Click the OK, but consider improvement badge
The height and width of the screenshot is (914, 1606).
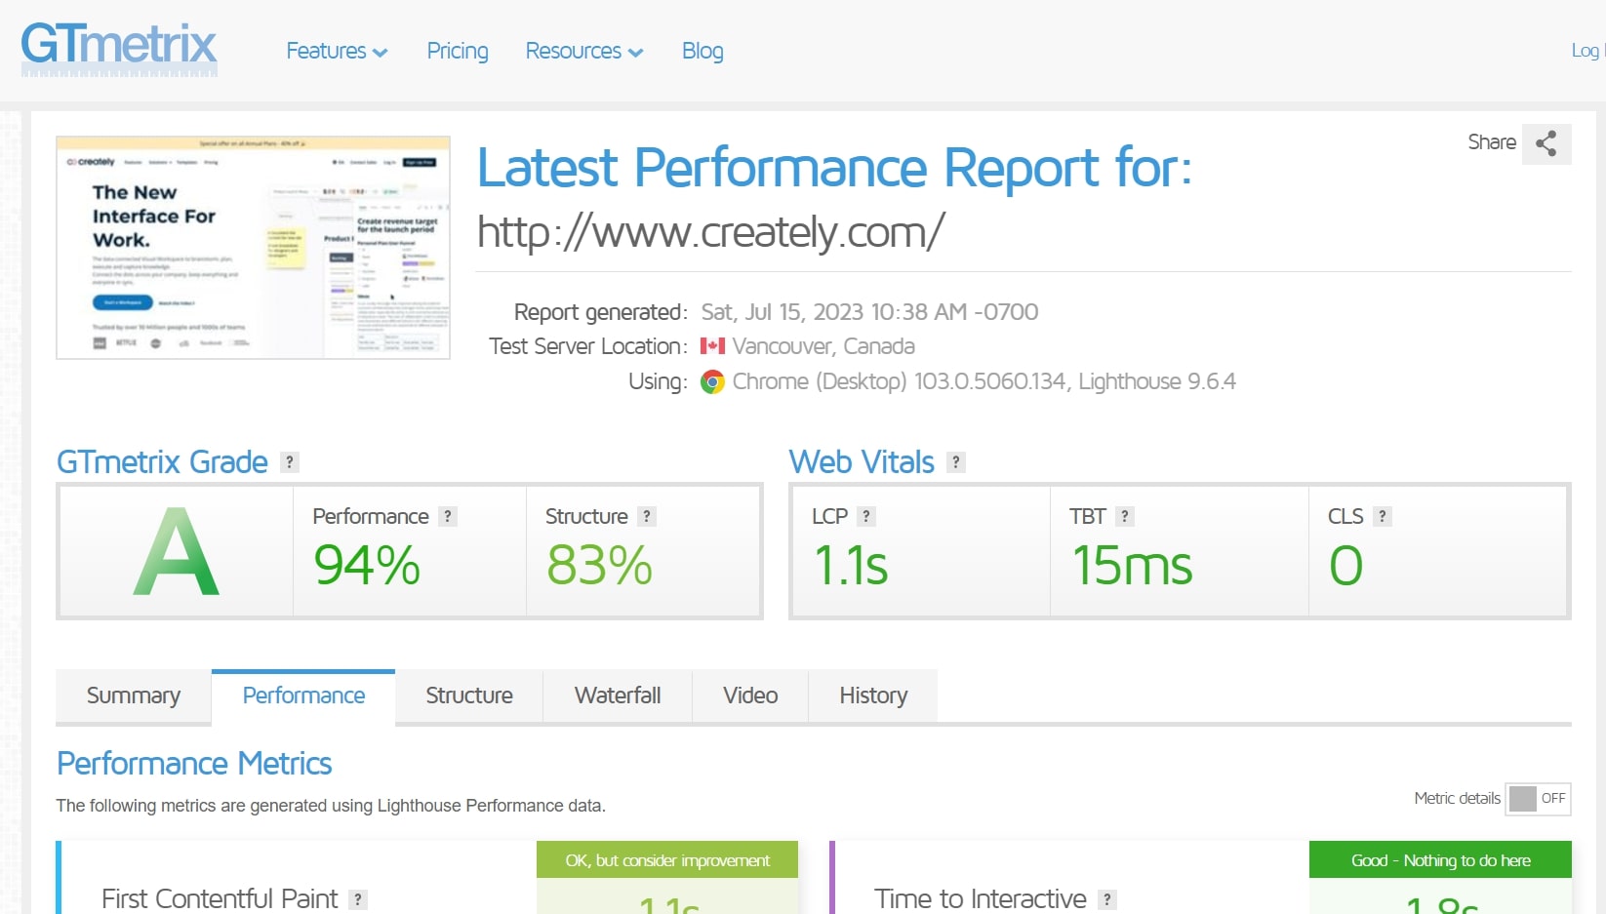click(x=667, y=860)
